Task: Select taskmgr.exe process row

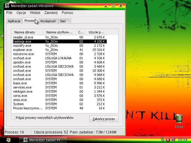Action: (x=60, y=41)
